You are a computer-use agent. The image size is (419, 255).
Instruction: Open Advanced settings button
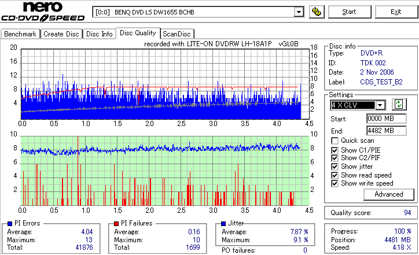pyautogui.click(x=388, y=194)
